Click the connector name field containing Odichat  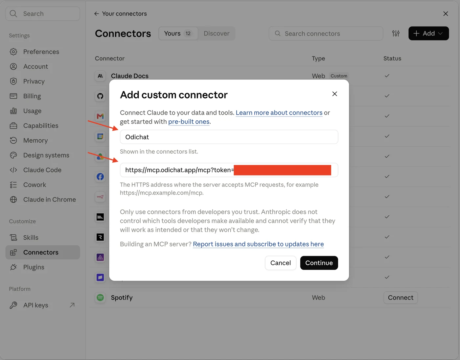click(x=229, y=137)
